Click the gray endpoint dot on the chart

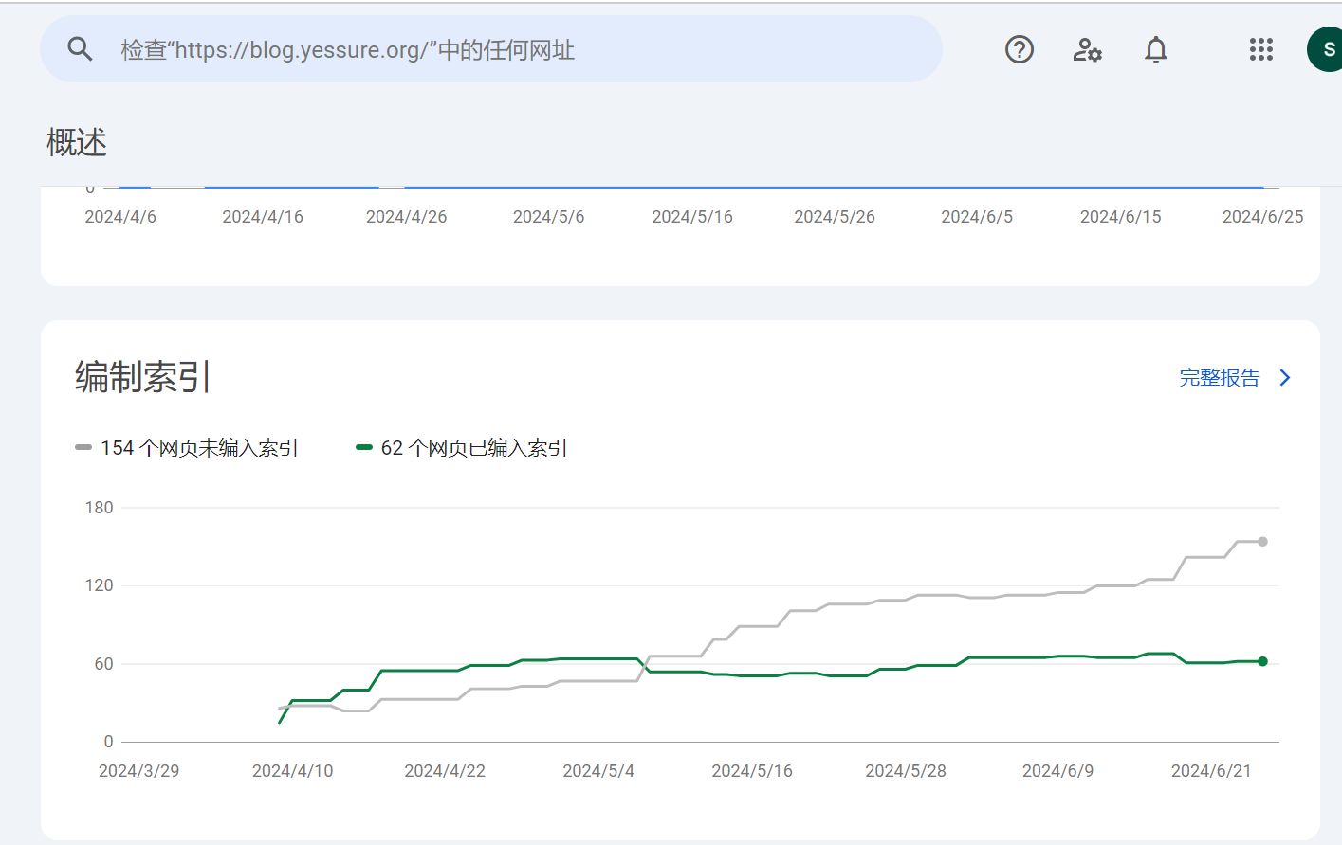(x=1262, y=542)
